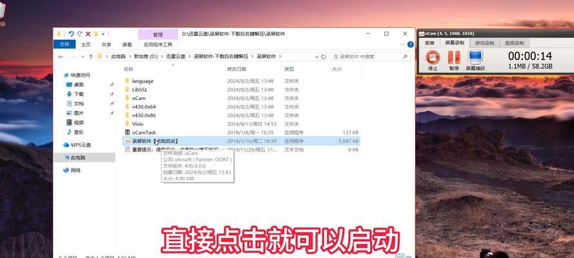
Task: Expand the address bar history dropdown
Action: pyautogui.click(x=316, y=57)
